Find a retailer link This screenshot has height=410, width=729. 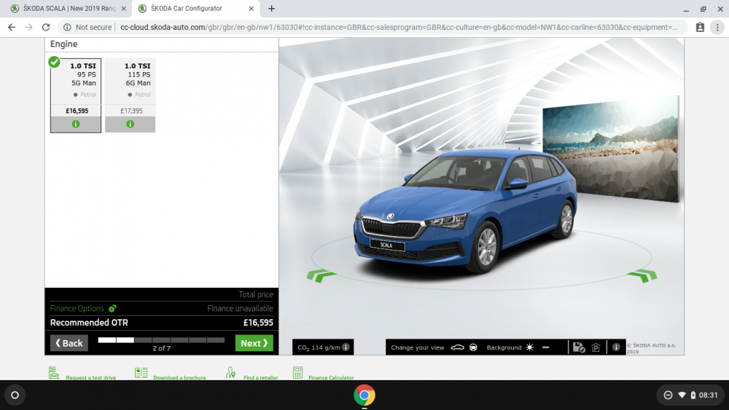[261, 377]
